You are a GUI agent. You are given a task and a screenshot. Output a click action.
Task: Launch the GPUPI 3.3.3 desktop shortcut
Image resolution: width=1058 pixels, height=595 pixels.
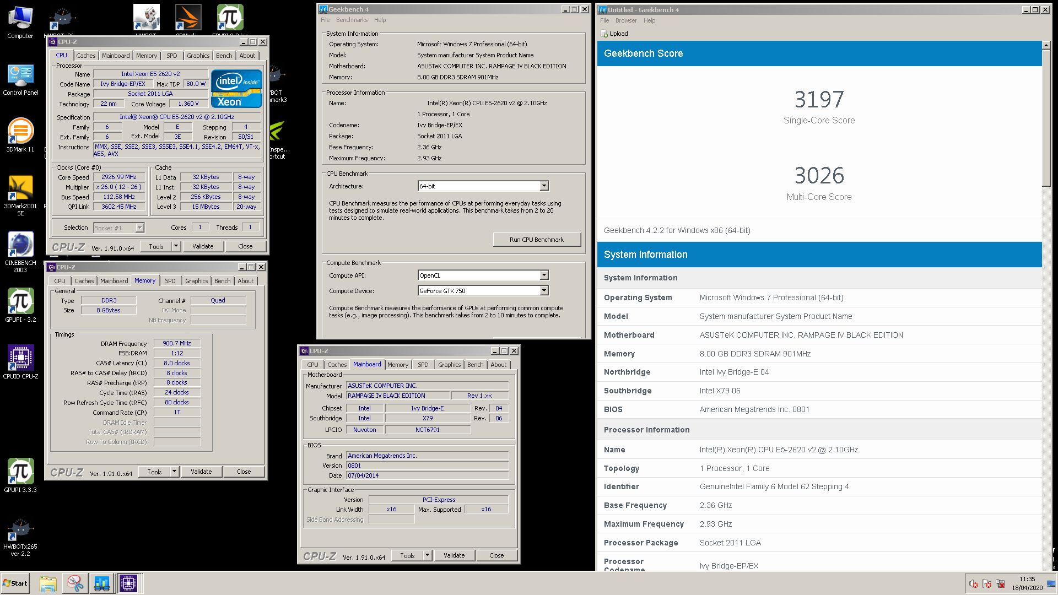click(20, 475)
